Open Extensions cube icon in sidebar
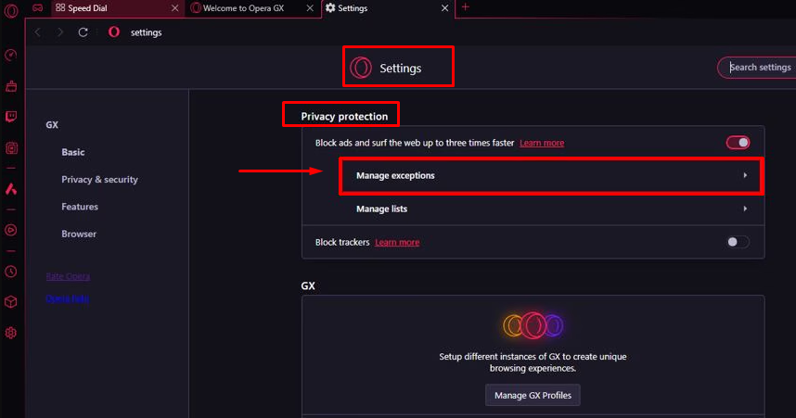Image resolution: width=796 pixels, height=418 pixels. [x=10, y=302]
